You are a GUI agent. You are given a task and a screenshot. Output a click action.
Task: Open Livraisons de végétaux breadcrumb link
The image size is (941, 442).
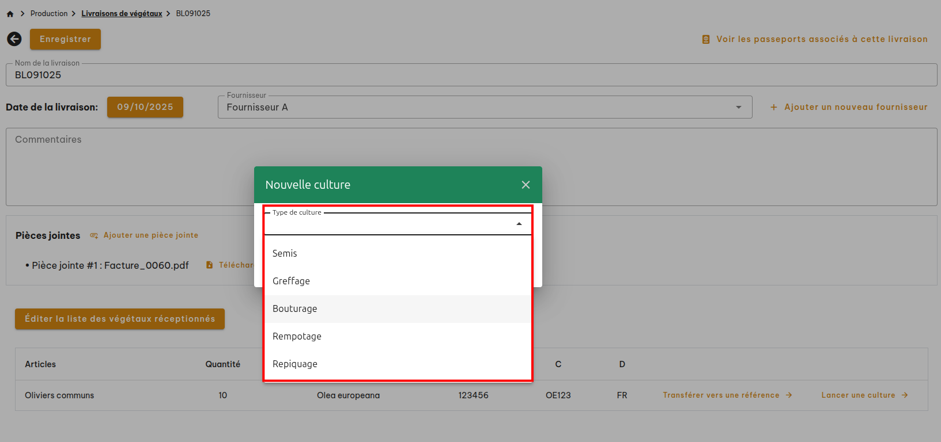point(122,13)
